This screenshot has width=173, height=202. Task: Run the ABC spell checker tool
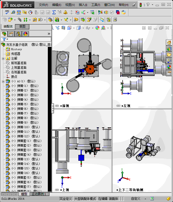tap(7, 12)
